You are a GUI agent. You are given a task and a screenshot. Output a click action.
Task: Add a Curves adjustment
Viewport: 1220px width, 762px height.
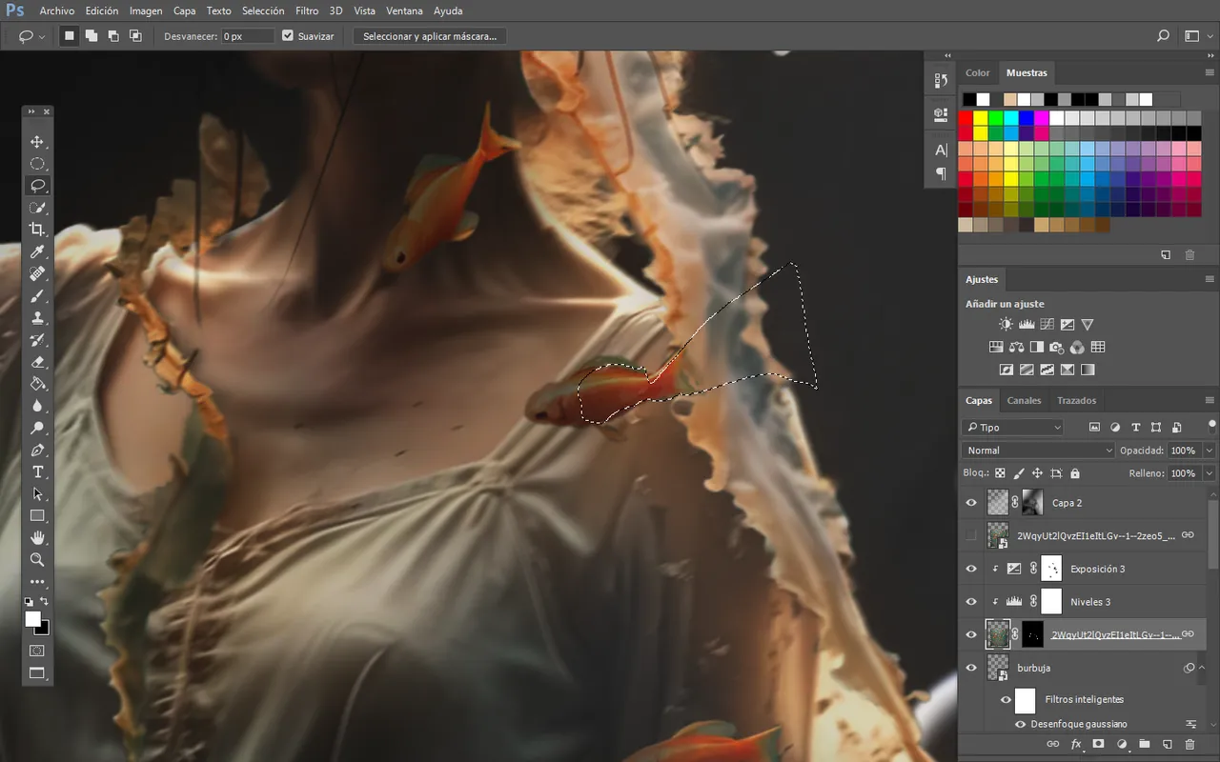click(1047, 325)
